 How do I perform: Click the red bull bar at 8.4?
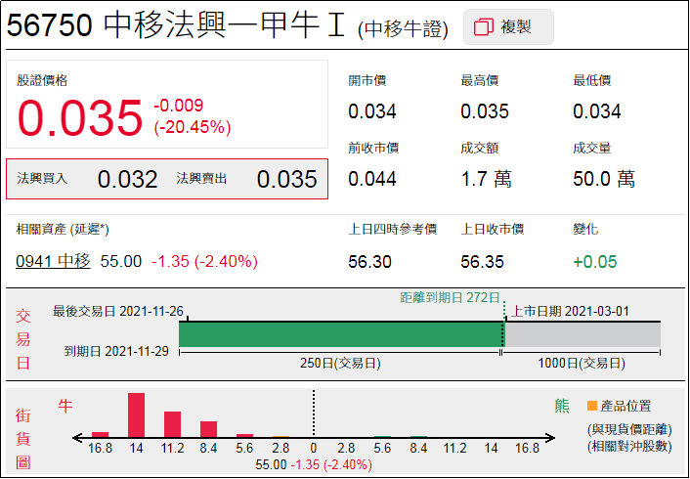(x=208, y=429)
